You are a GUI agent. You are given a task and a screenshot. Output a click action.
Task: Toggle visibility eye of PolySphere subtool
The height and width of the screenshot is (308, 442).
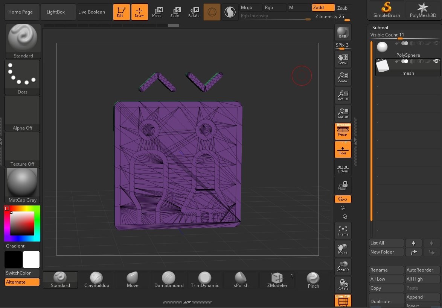tap(436, 43)
